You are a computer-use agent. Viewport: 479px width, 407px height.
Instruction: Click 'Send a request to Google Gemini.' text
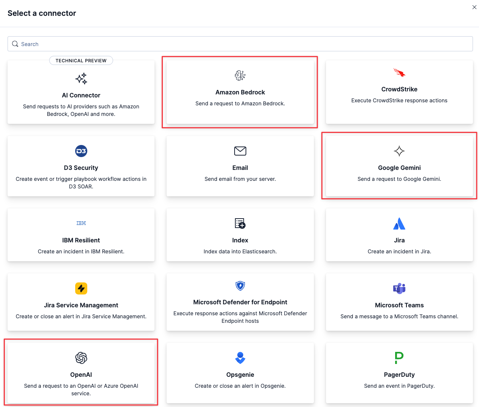tap(399, 179)
